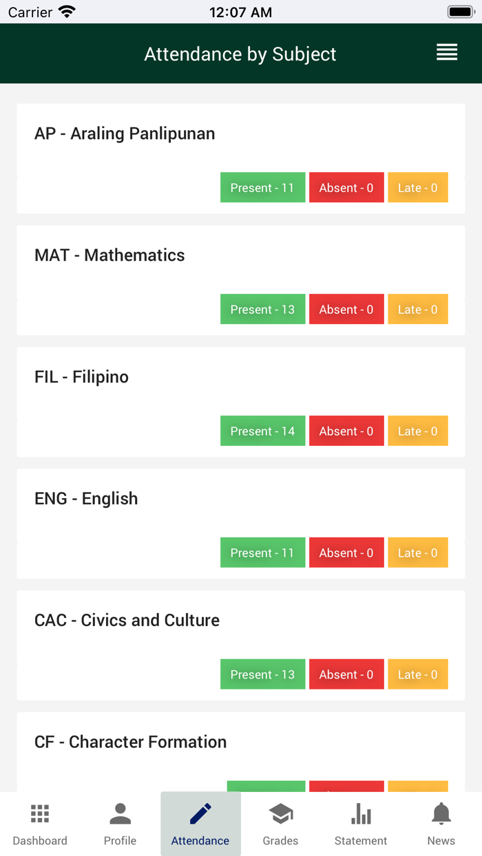
Task: Tap the Dashboard grid icon
Action: click(x=40, y=814)
